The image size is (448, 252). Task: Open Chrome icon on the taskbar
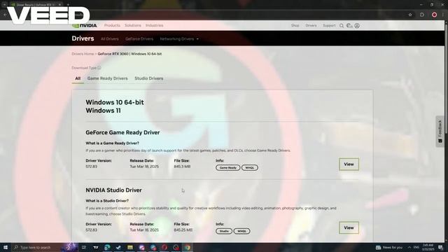click(188, 247)
